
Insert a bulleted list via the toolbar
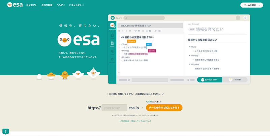143,31
